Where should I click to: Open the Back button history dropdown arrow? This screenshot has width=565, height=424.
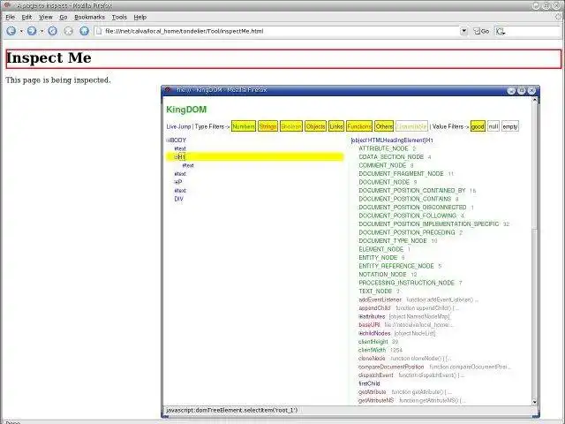(21, 32)
